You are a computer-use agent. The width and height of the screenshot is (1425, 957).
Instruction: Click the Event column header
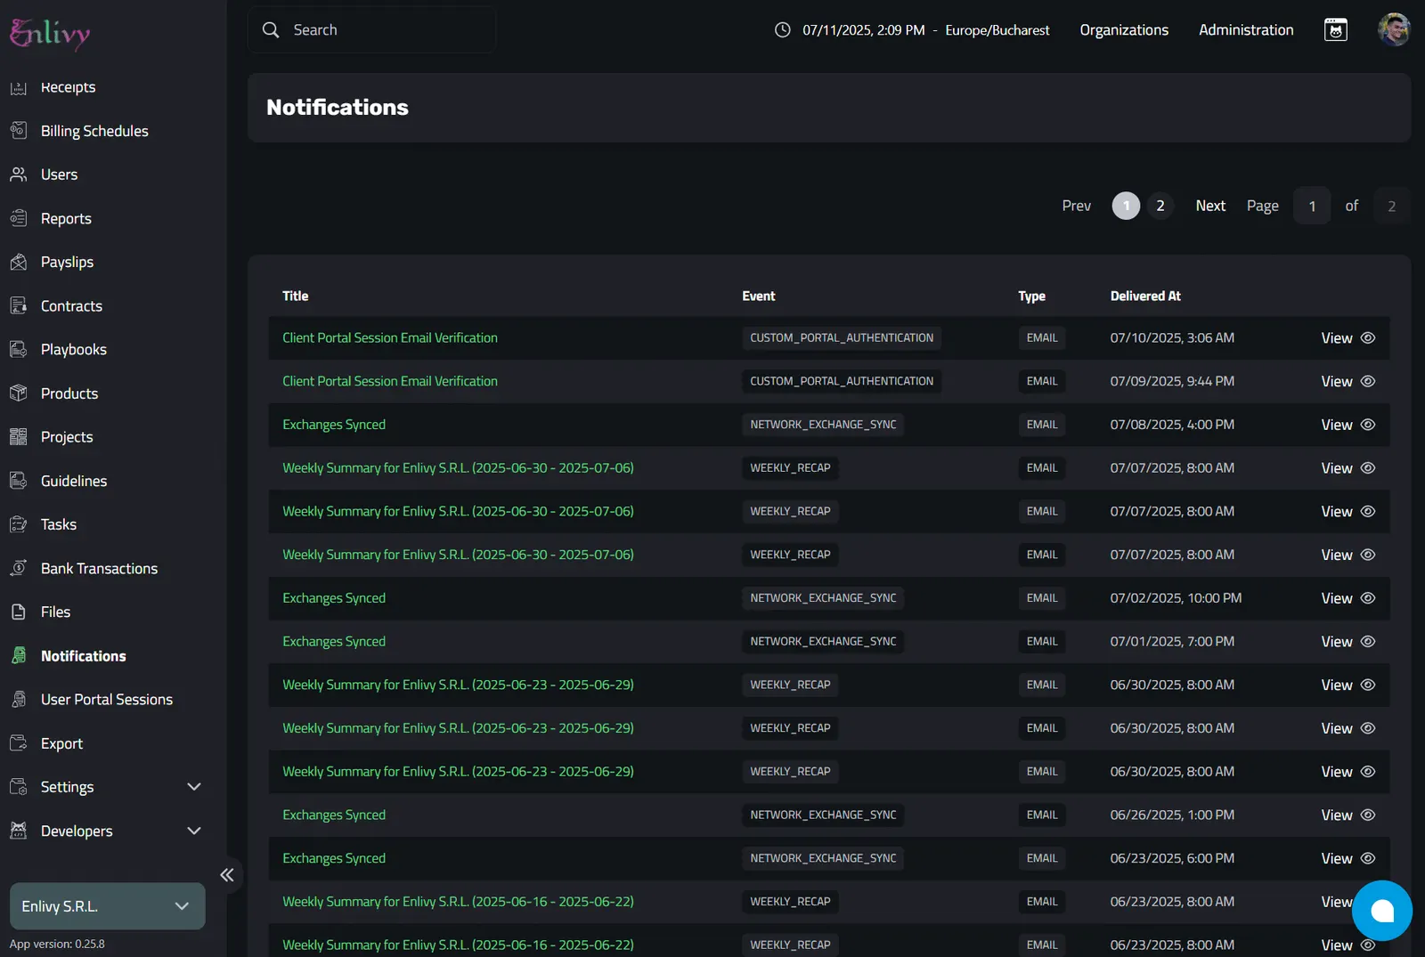pos(759,296)
